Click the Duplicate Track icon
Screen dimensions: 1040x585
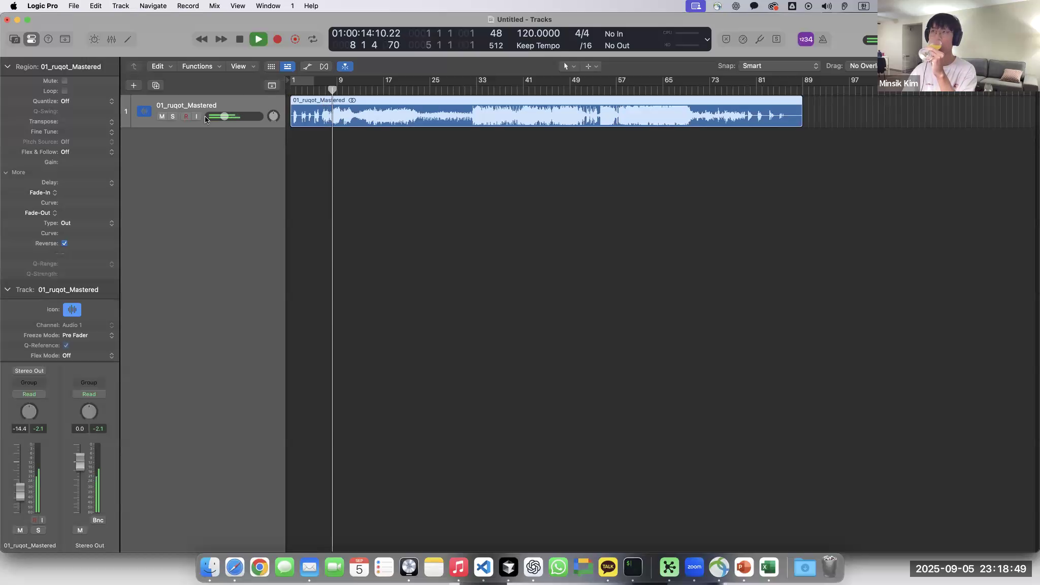point(156,85)
